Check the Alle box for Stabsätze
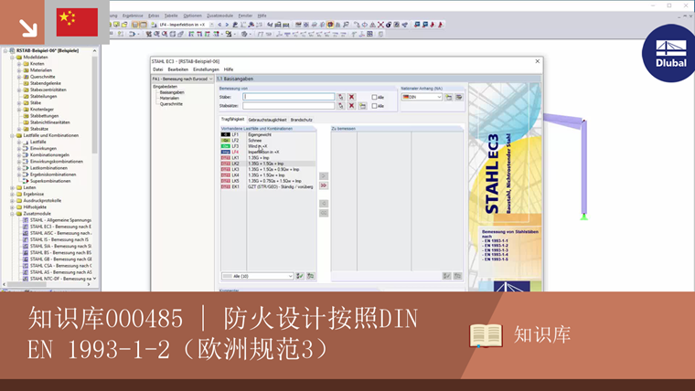This screenshot has height=391, width=695. (374, 106)
